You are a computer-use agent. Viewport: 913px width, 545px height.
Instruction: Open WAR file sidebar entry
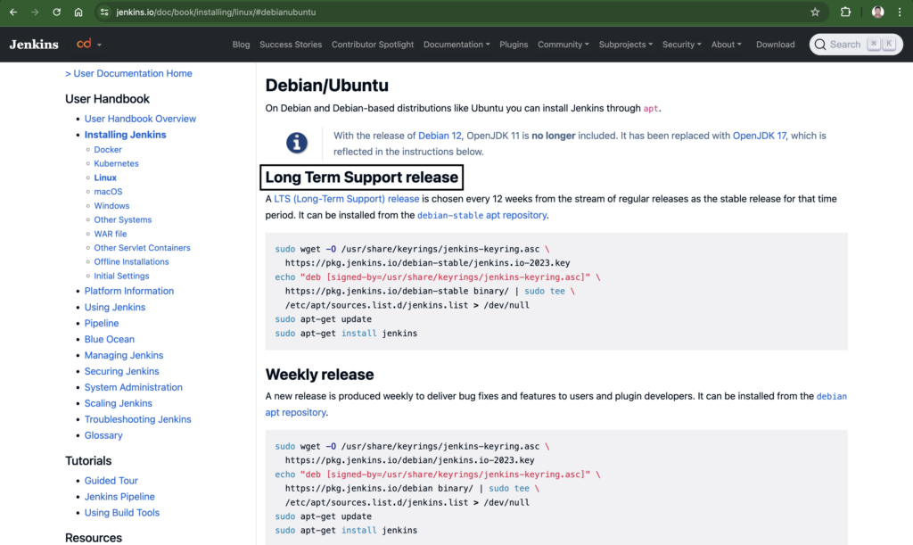pos(111,234)
